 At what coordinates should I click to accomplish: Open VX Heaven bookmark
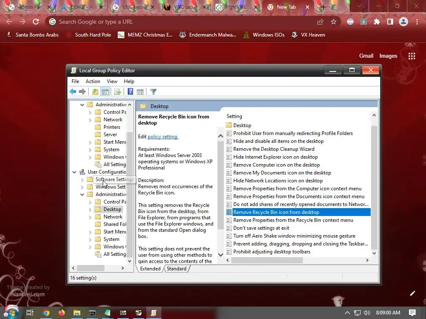(x=308, y=35)
